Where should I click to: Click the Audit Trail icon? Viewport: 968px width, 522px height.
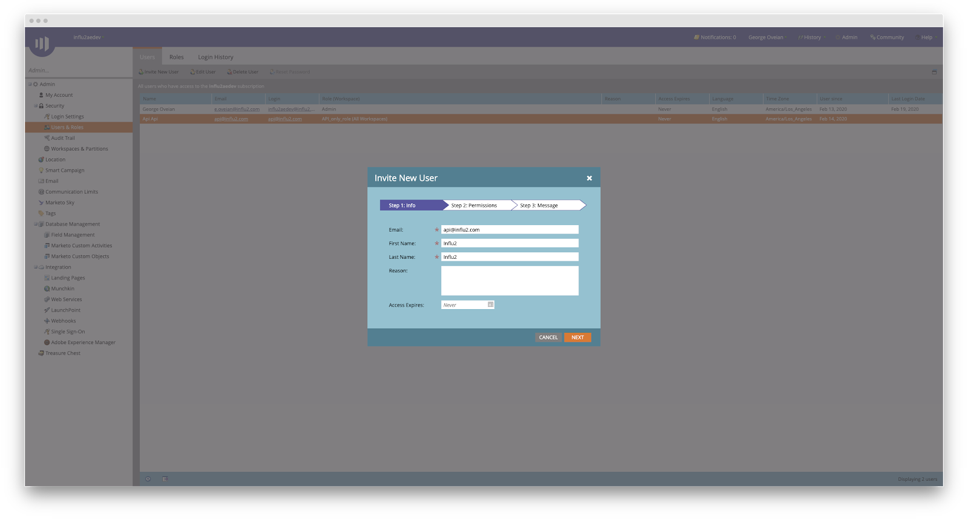point(47,138)
